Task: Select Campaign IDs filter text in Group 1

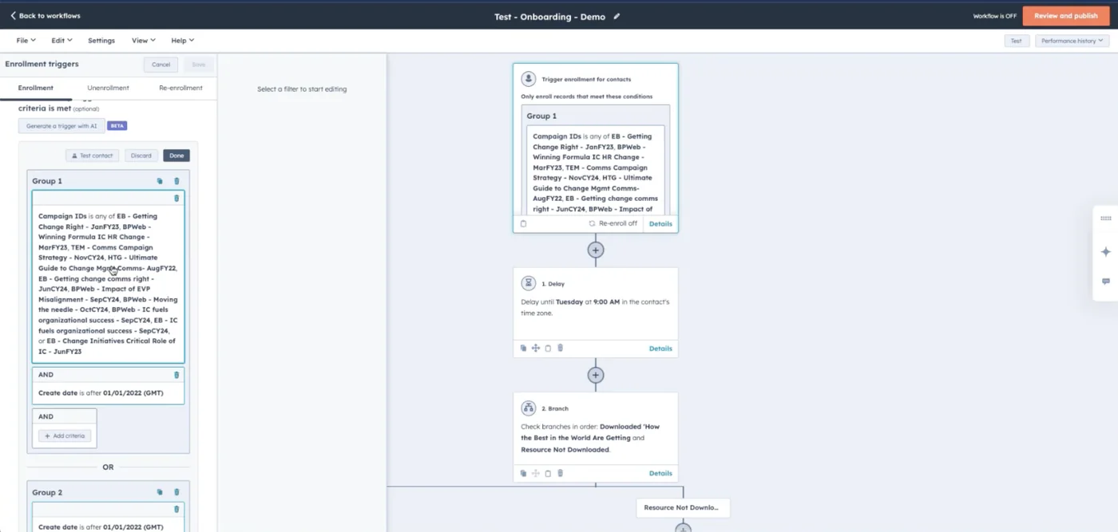Action: tap(108, 283)
